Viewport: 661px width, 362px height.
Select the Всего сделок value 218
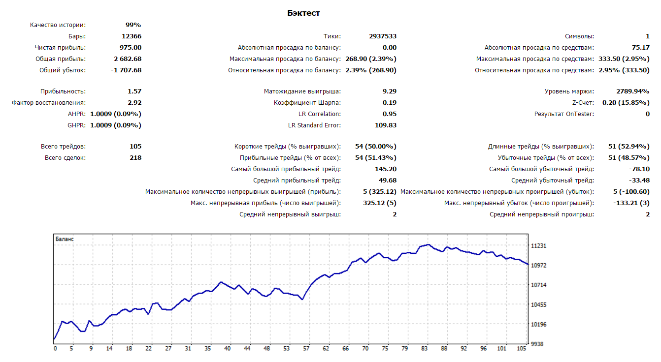coord(135,158)
